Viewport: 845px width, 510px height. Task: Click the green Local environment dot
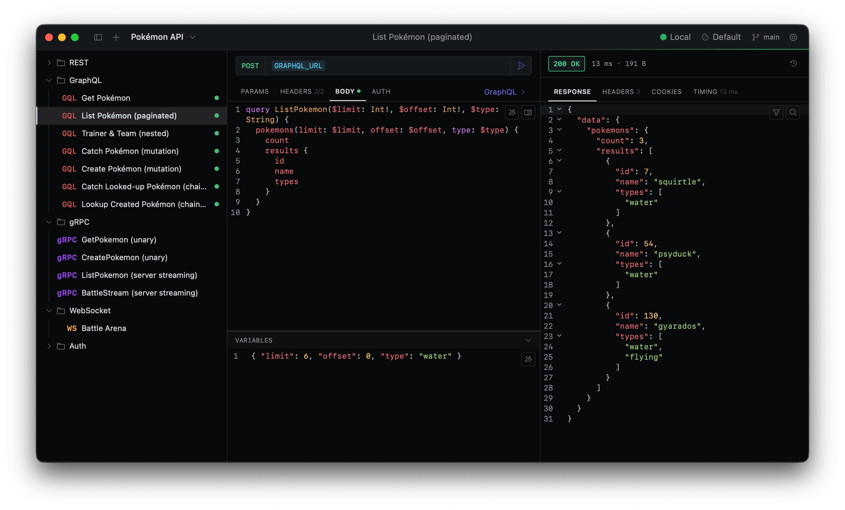tap(663, 37)
